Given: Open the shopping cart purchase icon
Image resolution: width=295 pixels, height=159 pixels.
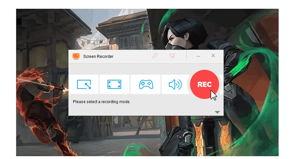Looking at the screenshot, I should pyautogui.click(x=172, y=56).
